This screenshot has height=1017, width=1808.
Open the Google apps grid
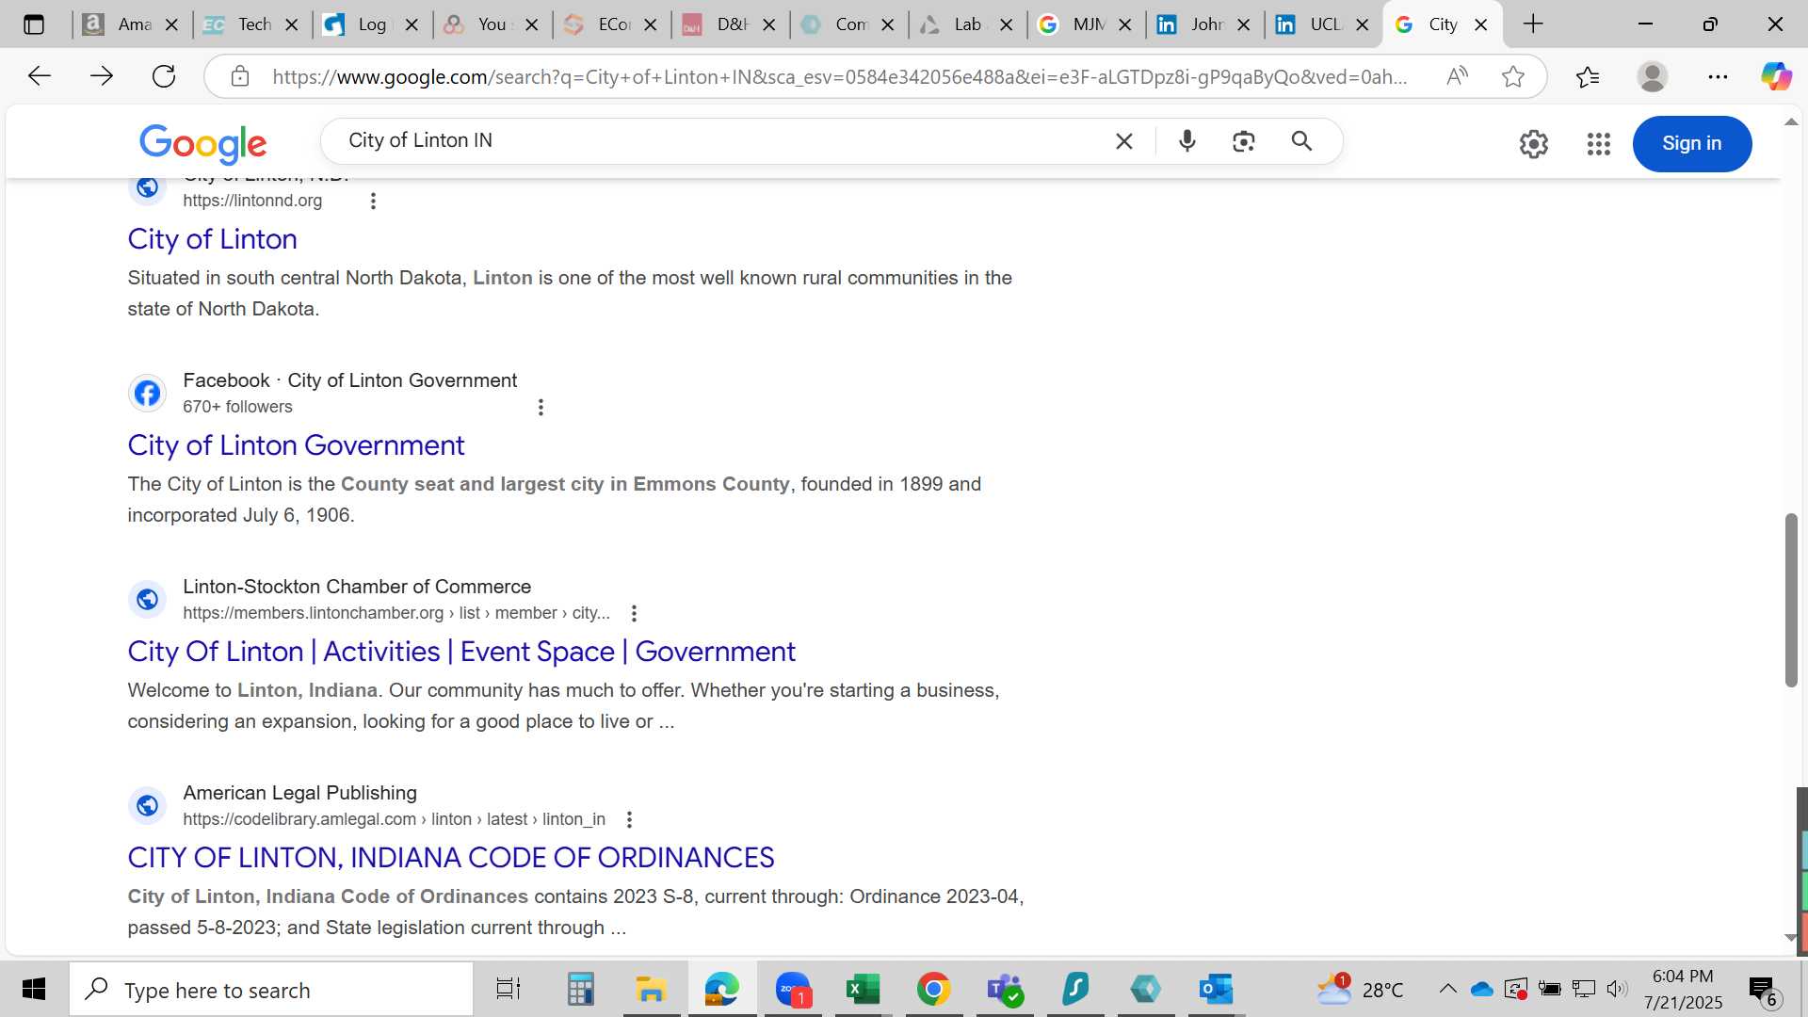point(1599,143)
